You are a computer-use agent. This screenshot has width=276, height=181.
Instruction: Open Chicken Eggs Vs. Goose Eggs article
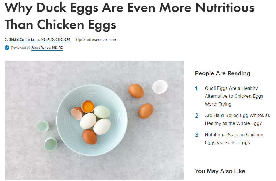[234, 139]
